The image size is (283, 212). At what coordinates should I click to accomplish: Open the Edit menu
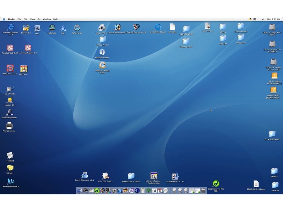click(x=26, y=19)
